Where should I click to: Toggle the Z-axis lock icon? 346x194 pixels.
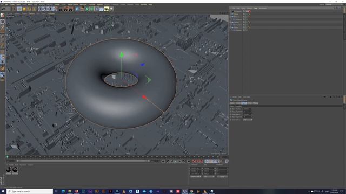click(50, 9)
